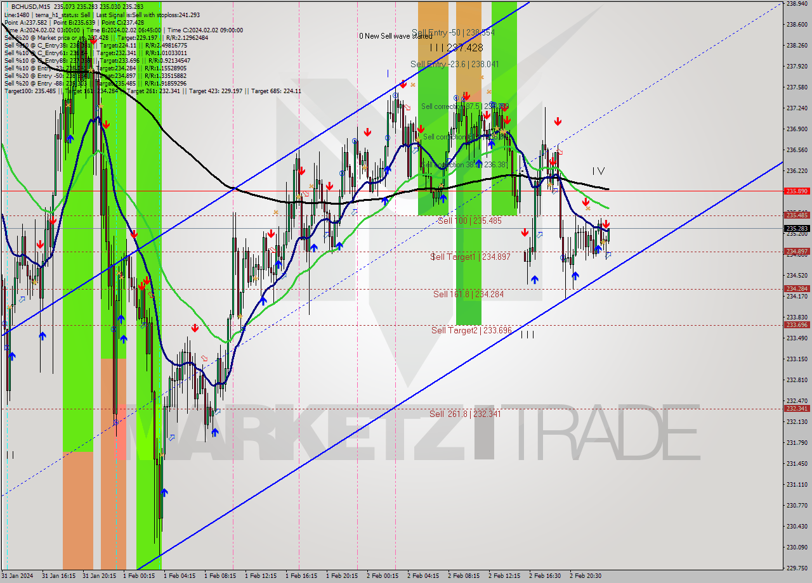Click the 234.897 red price tag
The height and width of the screenshot is (583, 812).
coord(797,252)
